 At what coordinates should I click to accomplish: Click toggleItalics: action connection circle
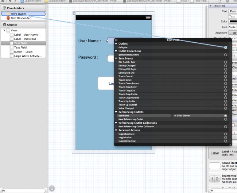pyautogui.click(x=225, y=138)
